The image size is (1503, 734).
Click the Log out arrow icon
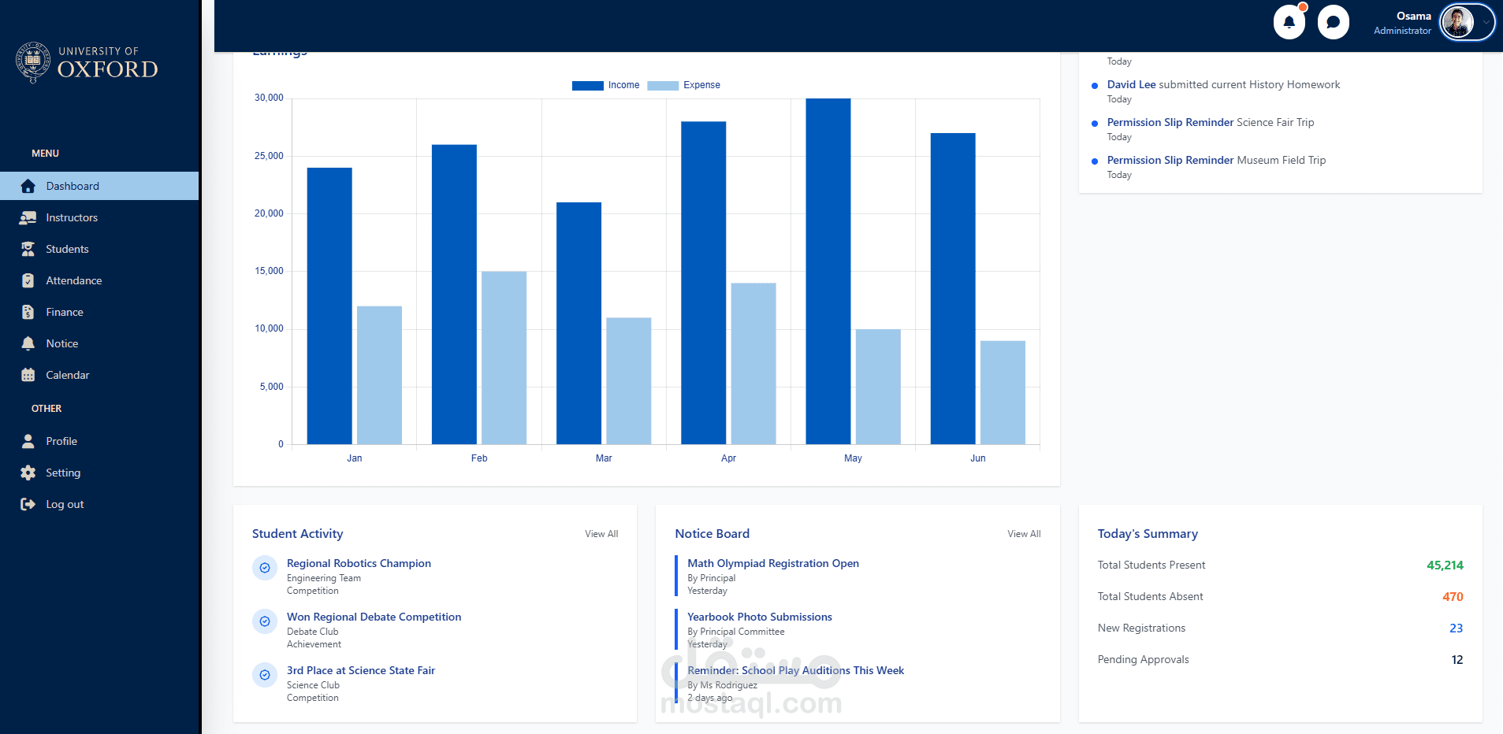click(28, 504)
